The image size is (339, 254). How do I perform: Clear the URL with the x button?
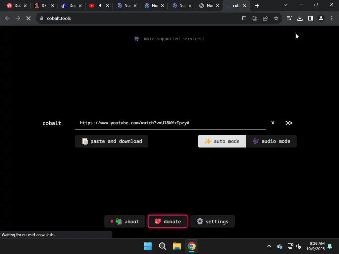(x=273, y=123)
